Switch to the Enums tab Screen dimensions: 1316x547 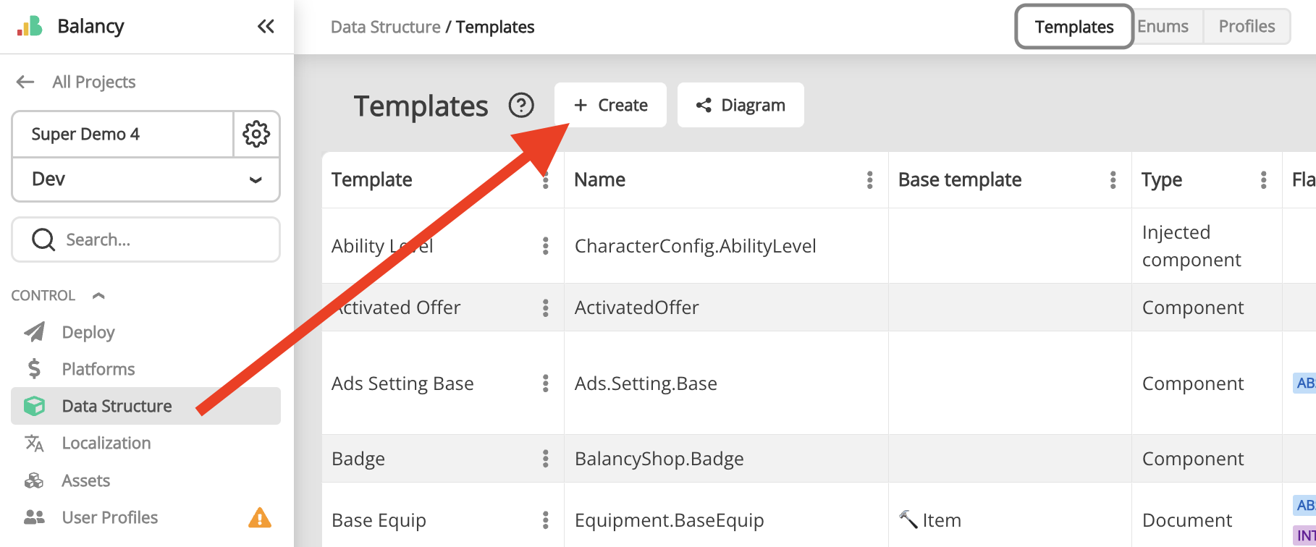[1163, 27]
